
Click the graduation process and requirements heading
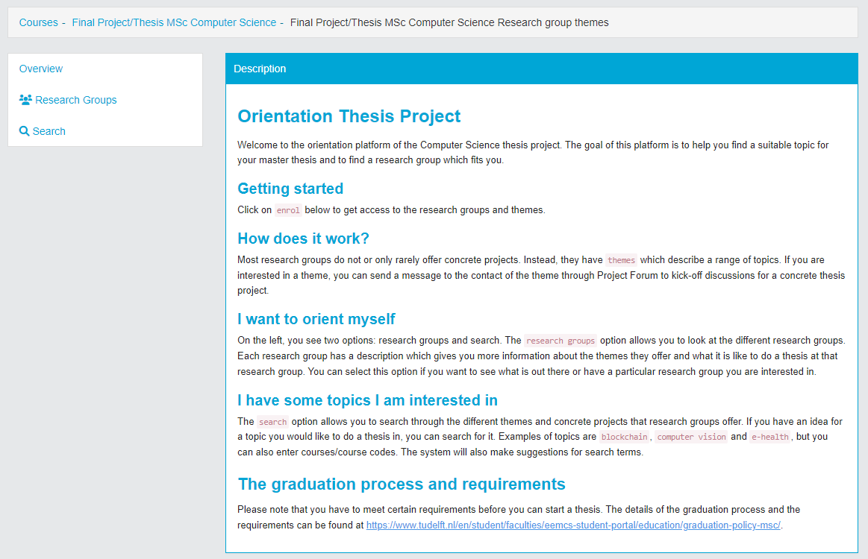402,484
